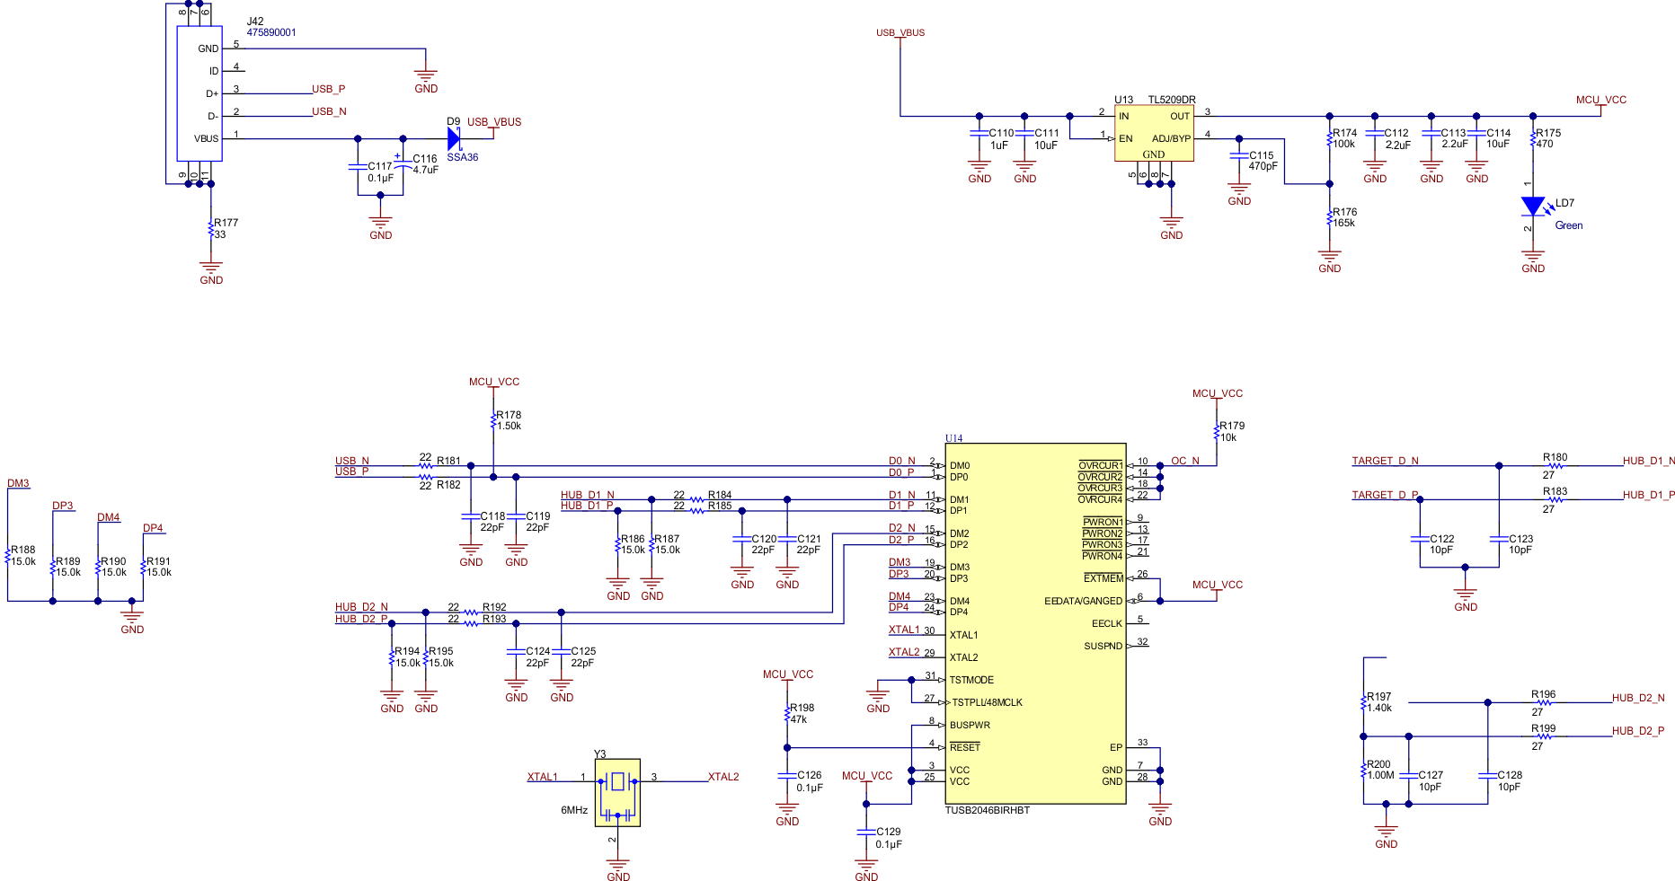
Task: Select capacitor C115 470pF symbol
Action: click(x=1239, y=155)
